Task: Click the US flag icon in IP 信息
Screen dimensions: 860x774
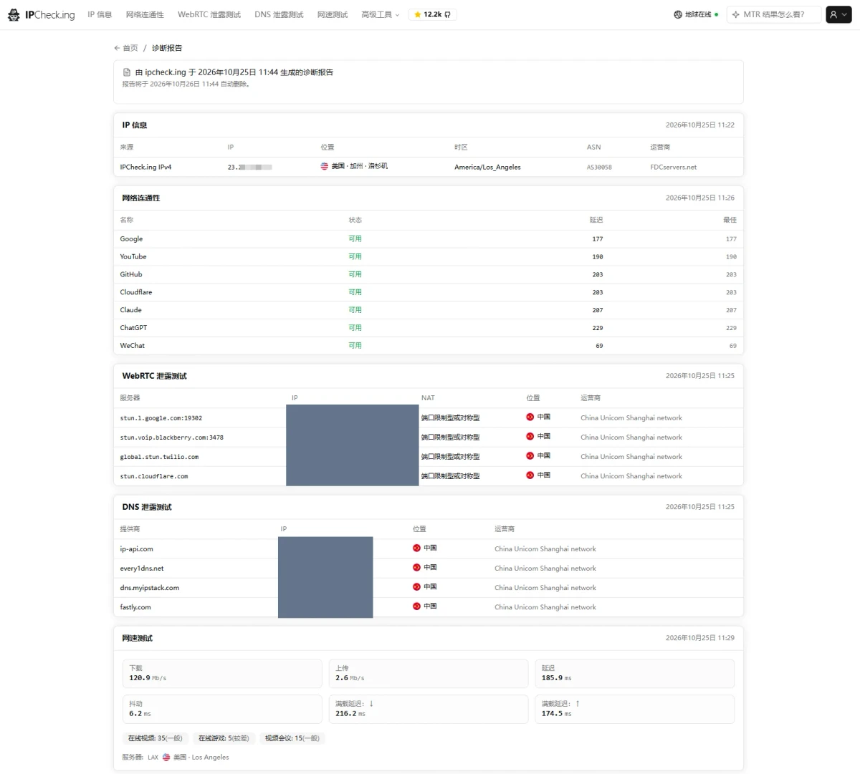Action: pyautogui.click(x=324, y=166)
